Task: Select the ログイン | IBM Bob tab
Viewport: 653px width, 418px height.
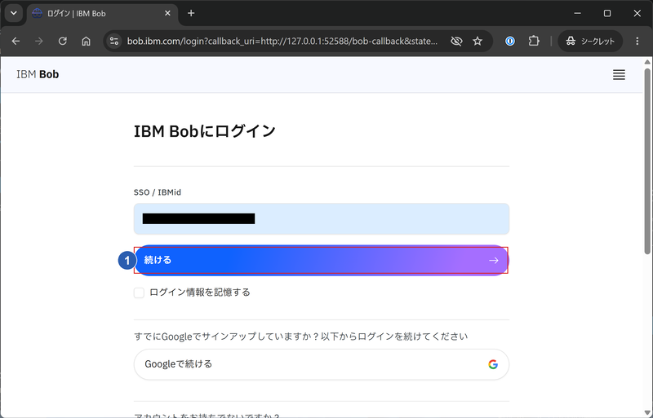Action: [102, 14]
